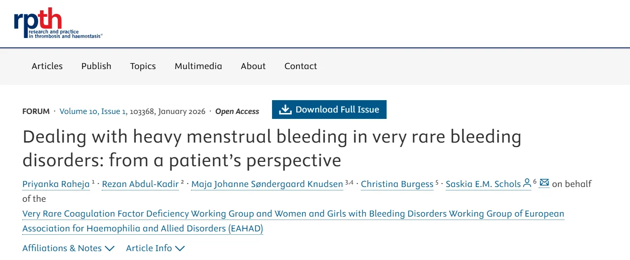Click the RPTH journal logo

click(58, 23)
